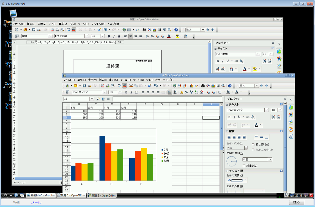Open Navigator deck in Calc sidebar
Image resolution: width=315 pixels, height=207 pixels.
point(291,129)
